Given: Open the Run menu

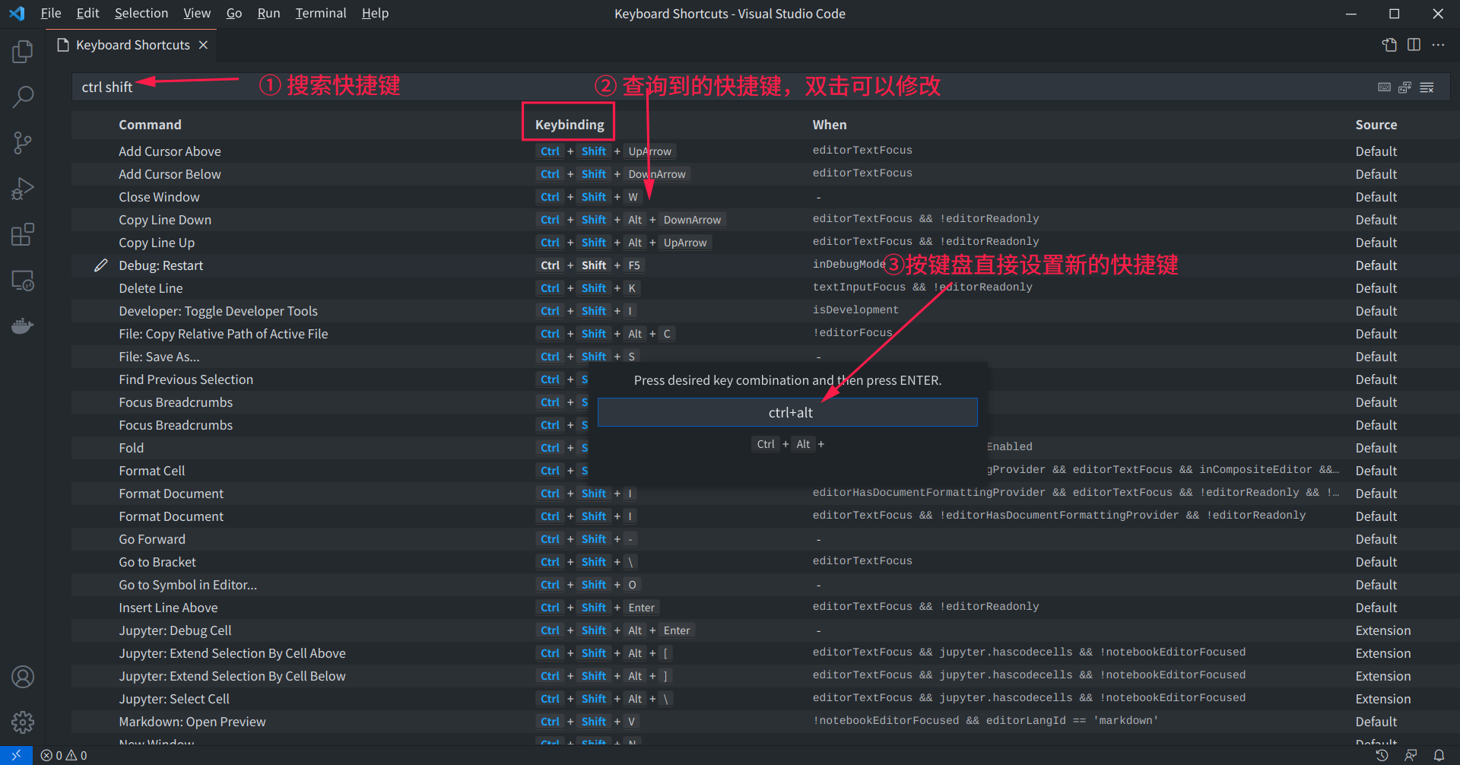Looking at the screenshot, I should [268, 14].
